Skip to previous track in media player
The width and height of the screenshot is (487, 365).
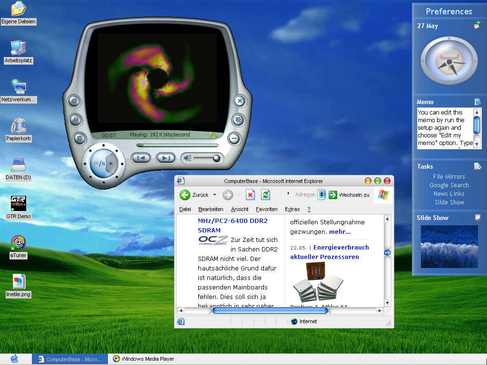(141, 158)
